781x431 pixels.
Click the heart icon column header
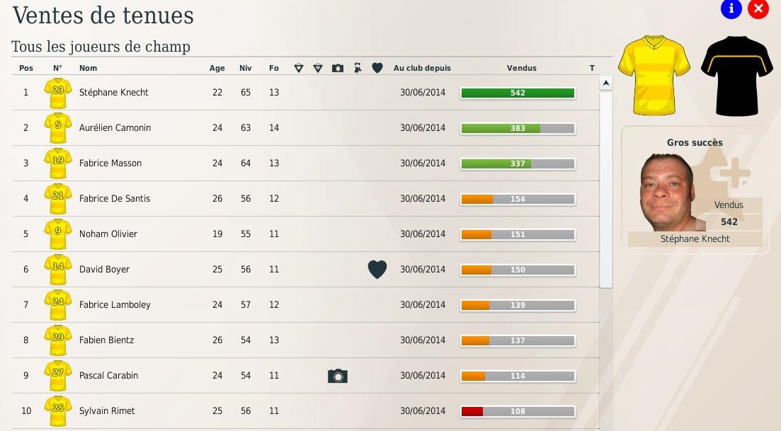(x=377, y=68)
